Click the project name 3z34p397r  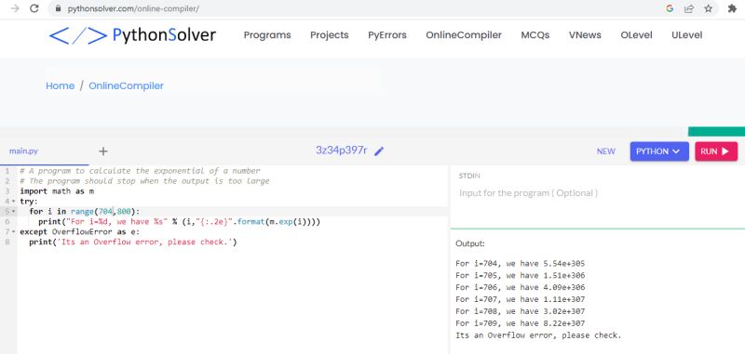click(x=342, y=151)
